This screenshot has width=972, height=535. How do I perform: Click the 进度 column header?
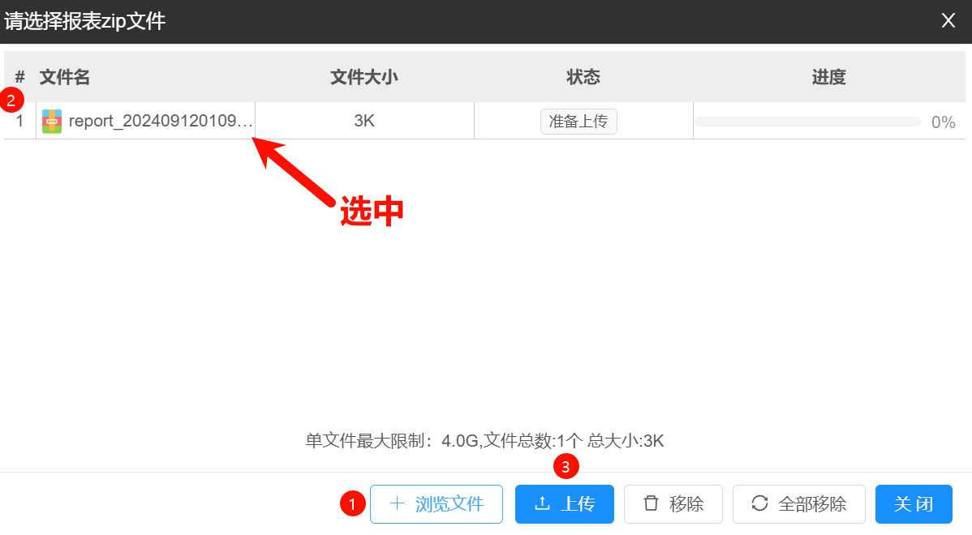click(x=828, y=77)
